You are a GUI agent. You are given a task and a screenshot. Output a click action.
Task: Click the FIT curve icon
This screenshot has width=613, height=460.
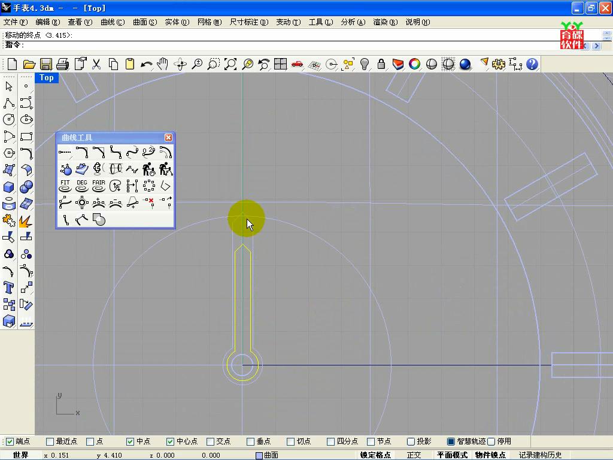click(65, 186)
